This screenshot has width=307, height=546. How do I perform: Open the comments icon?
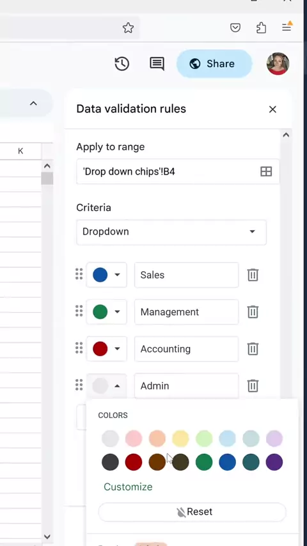tap(157, 64)
